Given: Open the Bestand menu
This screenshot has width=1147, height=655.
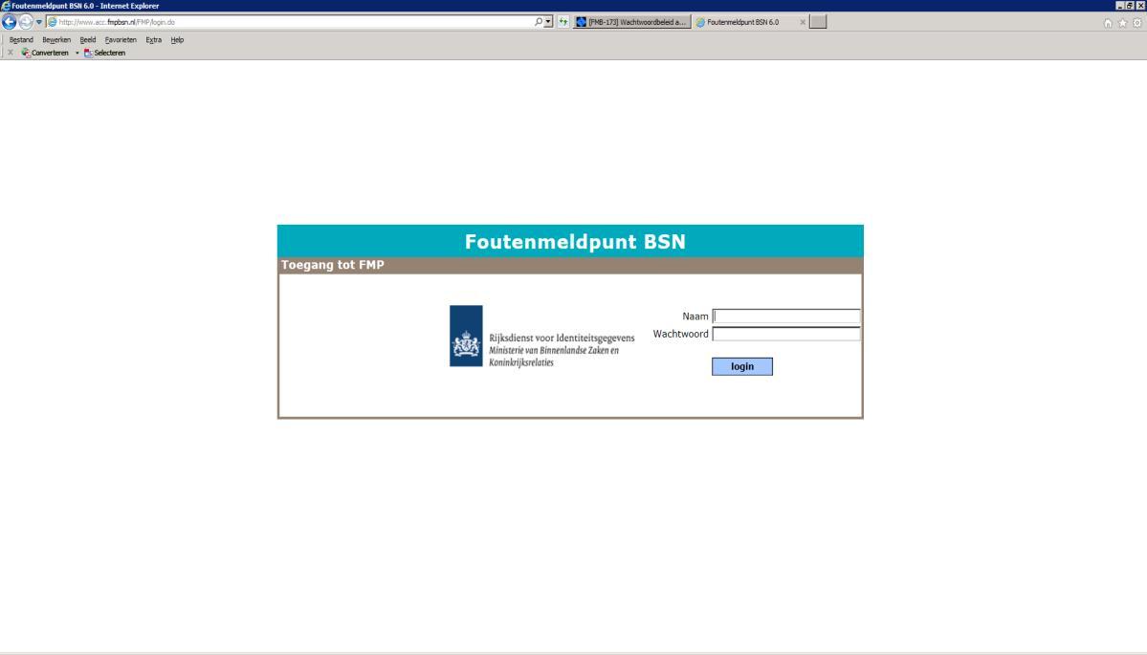Looking at the screenshot, I should pyautogui.click(x=21, y=40).
